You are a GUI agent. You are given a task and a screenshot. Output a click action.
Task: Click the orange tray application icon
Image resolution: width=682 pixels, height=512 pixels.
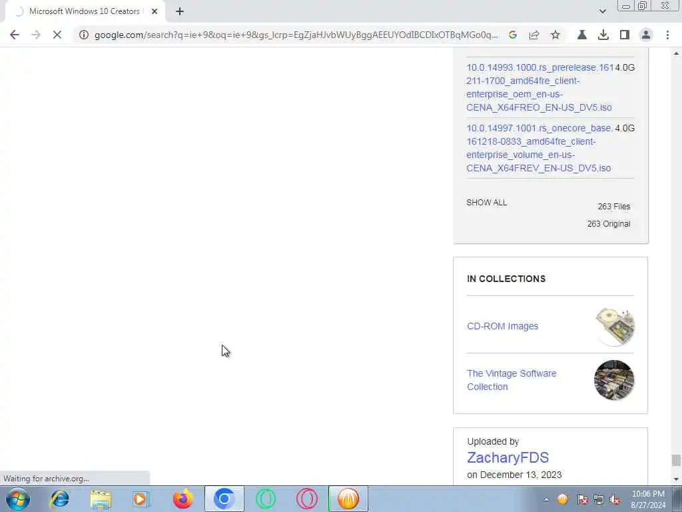pos(562,499)
